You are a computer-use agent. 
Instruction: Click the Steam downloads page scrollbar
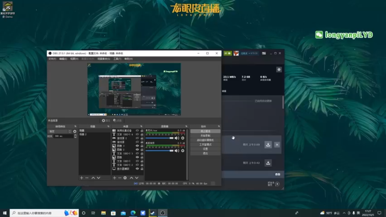click(283, 102)
